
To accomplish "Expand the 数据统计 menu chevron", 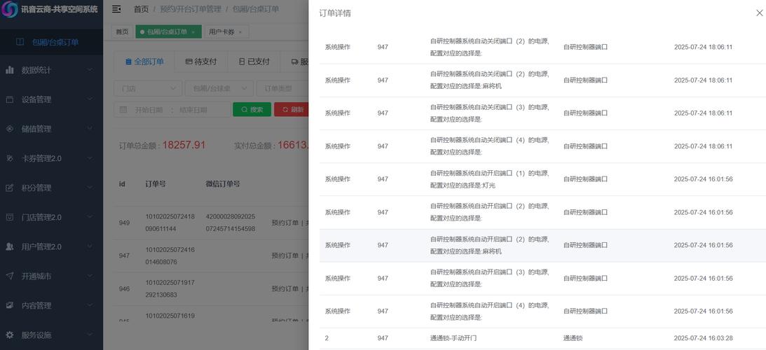I will [90, 70].
